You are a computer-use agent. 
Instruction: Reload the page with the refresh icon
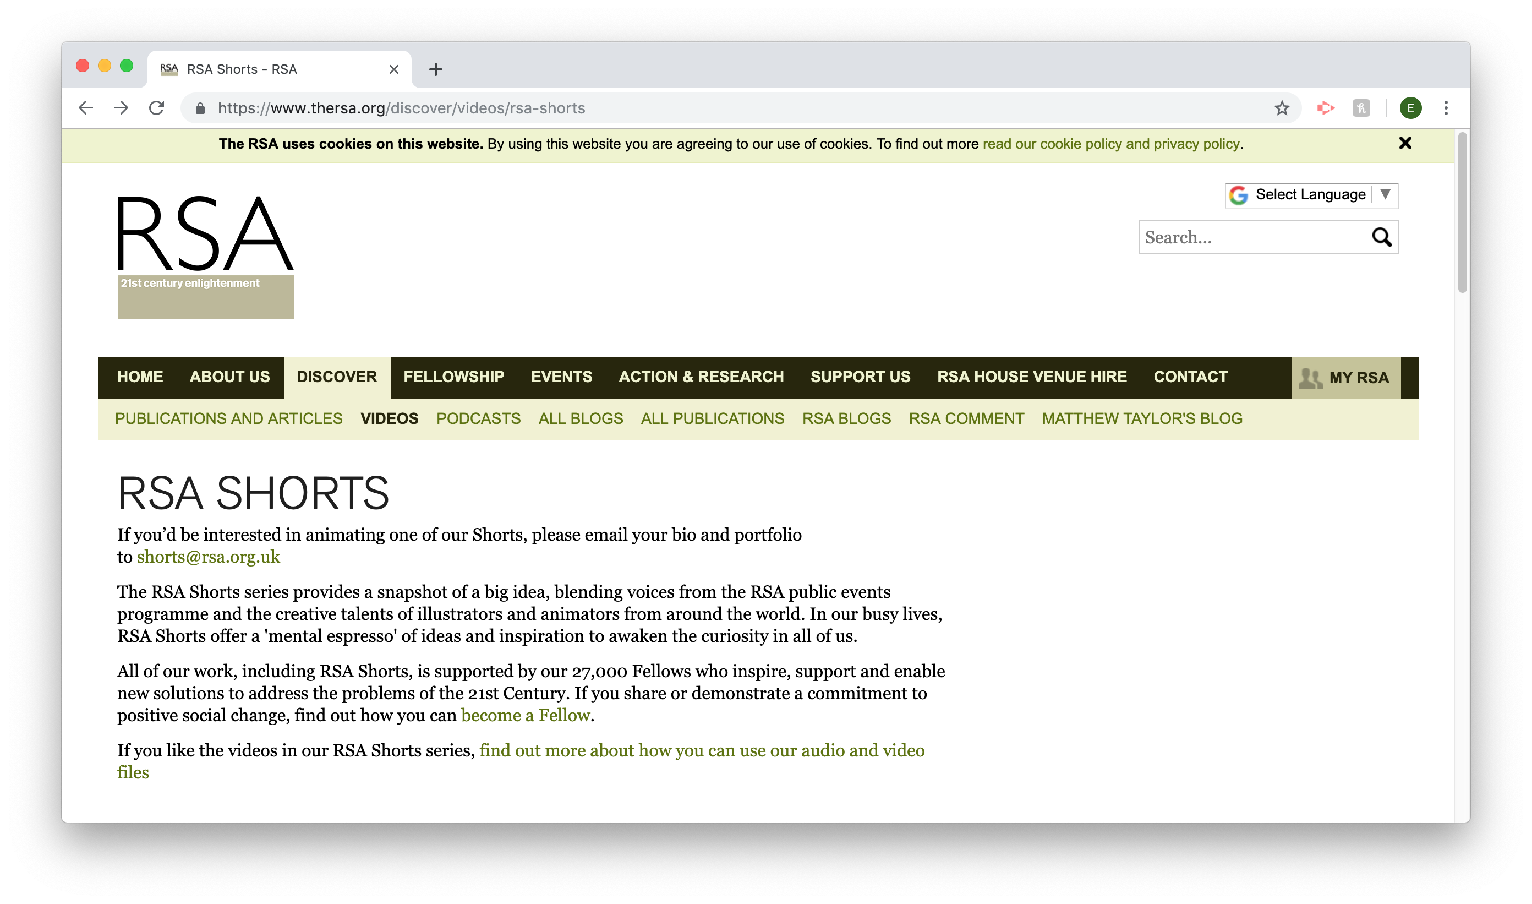point(156,108)
